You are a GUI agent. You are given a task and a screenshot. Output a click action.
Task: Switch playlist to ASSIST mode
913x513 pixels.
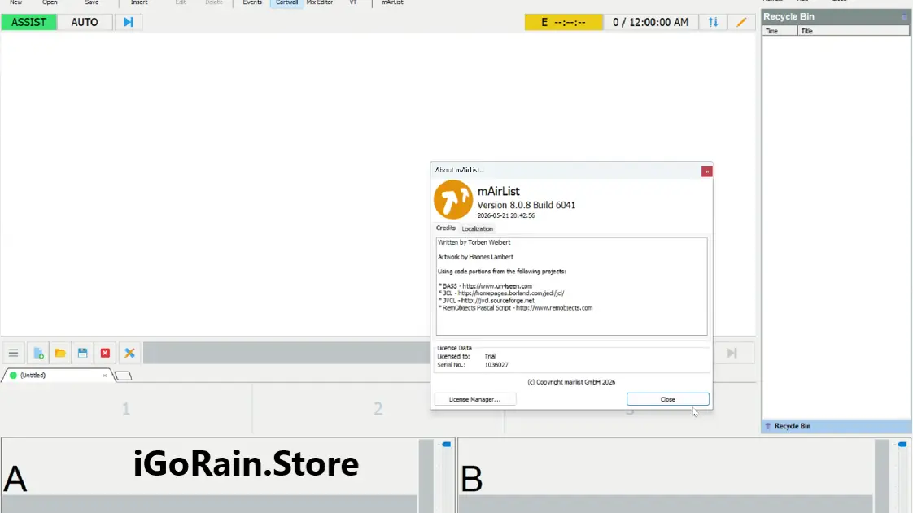(28, 22)
